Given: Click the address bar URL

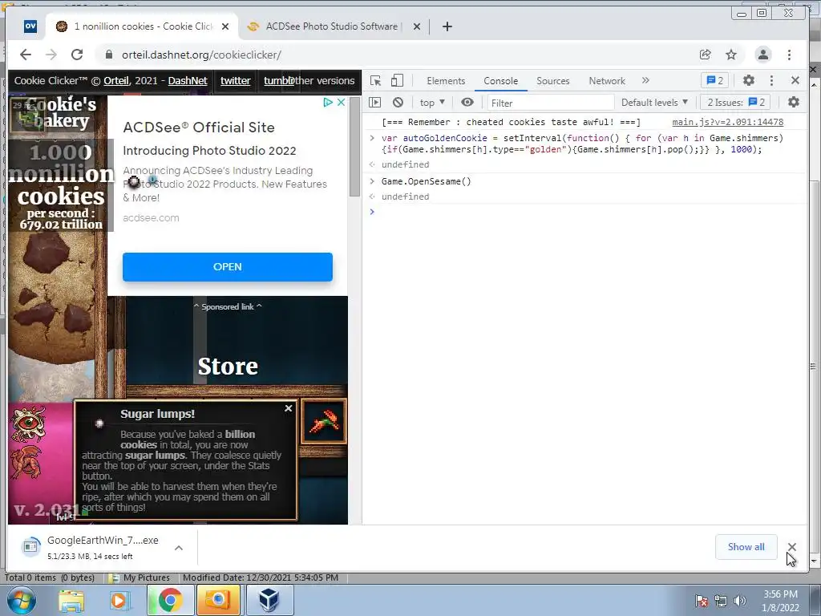Looking at the screenshot, I should [201, 55].
